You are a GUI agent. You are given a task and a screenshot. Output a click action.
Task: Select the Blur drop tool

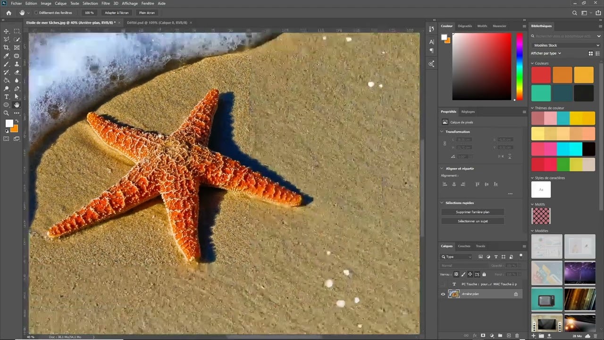[17, 80]
